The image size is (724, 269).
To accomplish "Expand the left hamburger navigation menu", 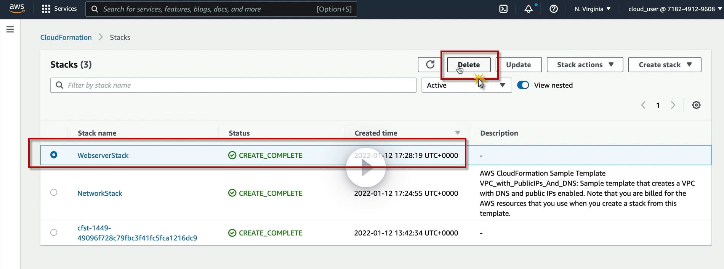I will pyautogui.click(x=10, y=29).
